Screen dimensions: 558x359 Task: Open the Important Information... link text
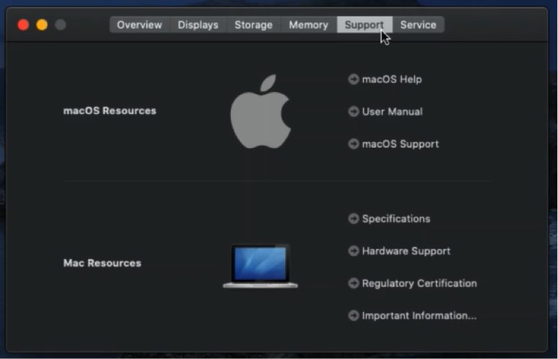(419, 315)
